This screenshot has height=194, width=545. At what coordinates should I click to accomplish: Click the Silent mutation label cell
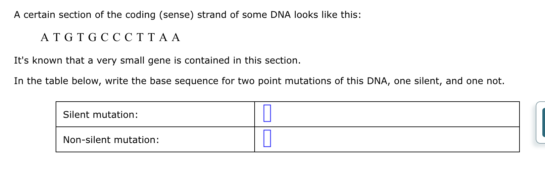click(x=100, y=115)
